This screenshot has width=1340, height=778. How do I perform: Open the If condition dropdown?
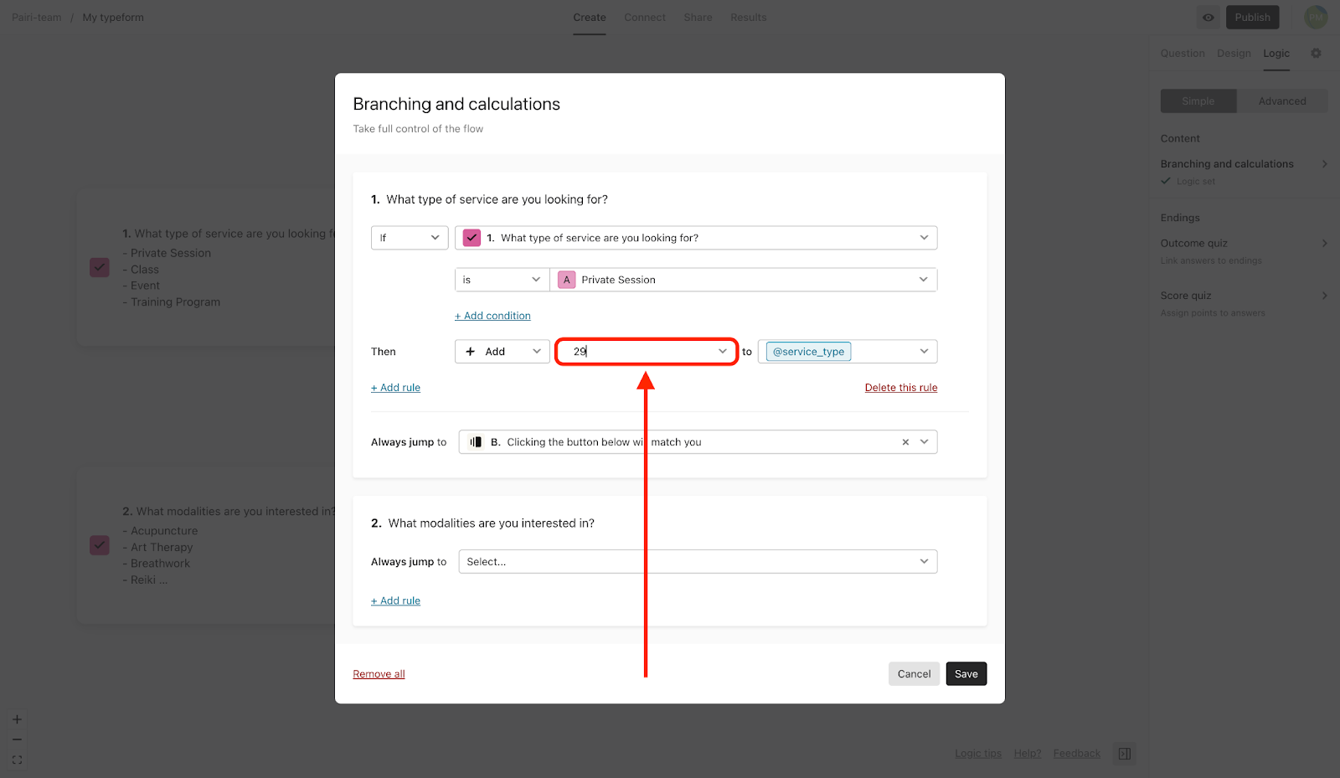tap(409, 238)
